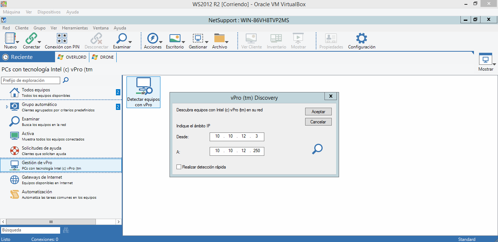This screenshot has height=242, width=498.
Task: Open the Acciones dropdown arrow
Action: pyautogui.click(x=160, y=42)
